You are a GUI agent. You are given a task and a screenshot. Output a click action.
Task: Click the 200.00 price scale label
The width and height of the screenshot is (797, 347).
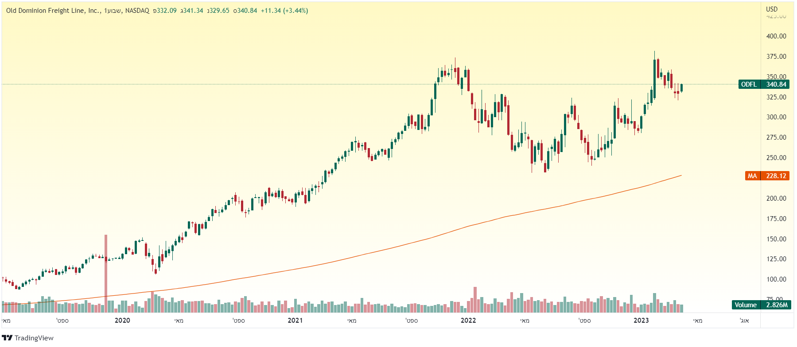pyautogui.click(x=776, y=198)
